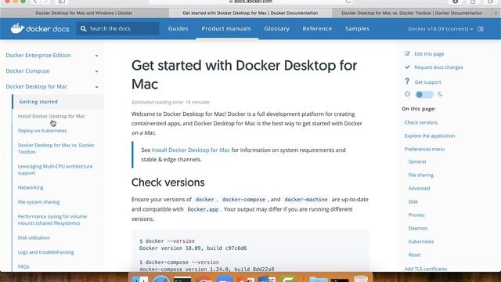
Task: Open FAQs sidebar item
Action: pos(23,266)
